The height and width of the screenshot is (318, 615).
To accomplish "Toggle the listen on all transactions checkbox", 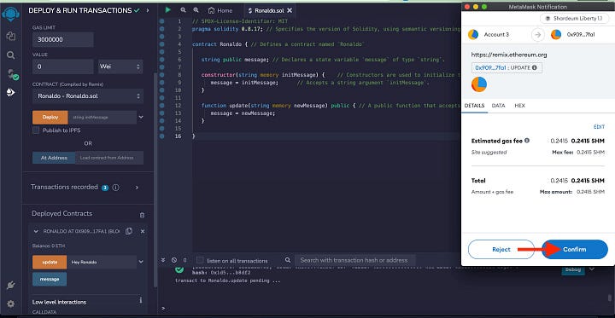I will coord(200,260).
